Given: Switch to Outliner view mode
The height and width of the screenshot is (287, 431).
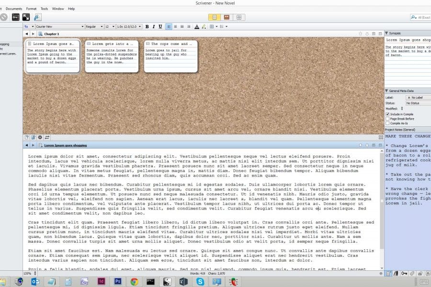Looking at the screenshot, I should click(x=239, y=17).
